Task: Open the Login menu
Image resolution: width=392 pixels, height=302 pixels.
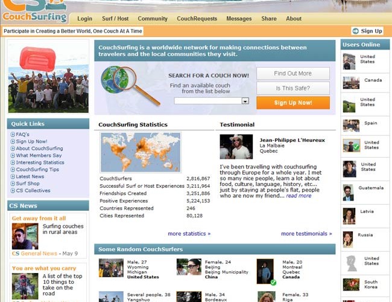Action: (85, 19)
